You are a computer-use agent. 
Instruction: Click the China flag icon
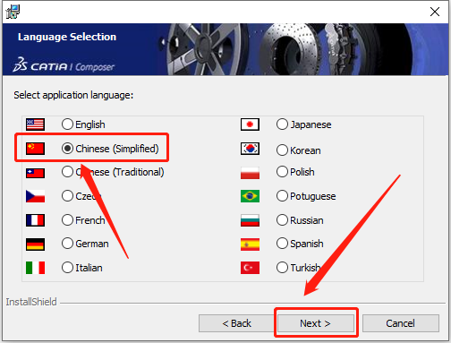click(x=35, y=149)
